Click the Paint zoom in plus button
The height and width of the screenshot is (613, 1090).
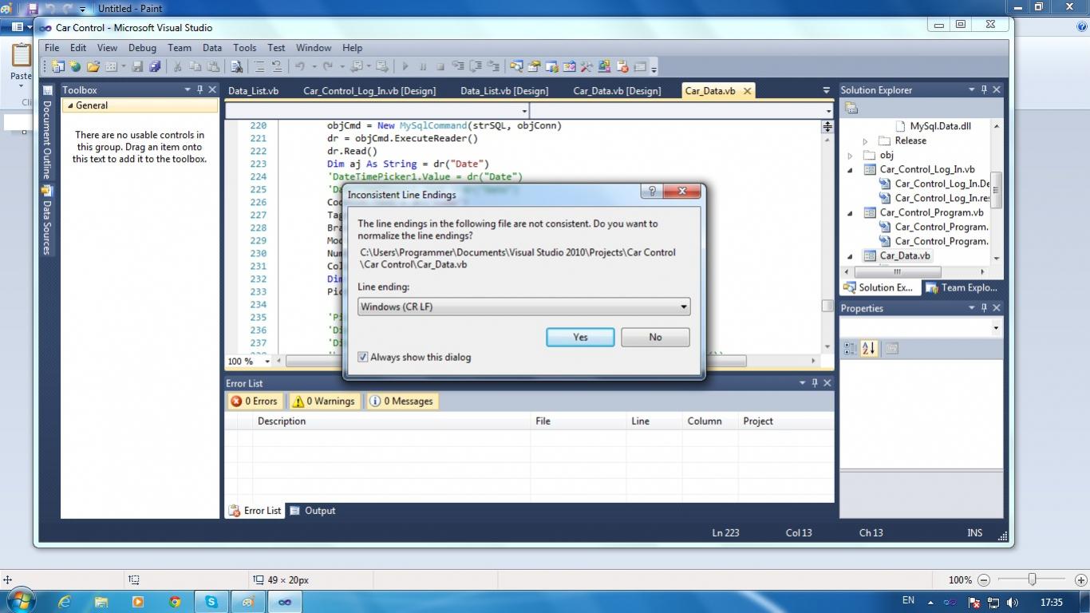1081,580
